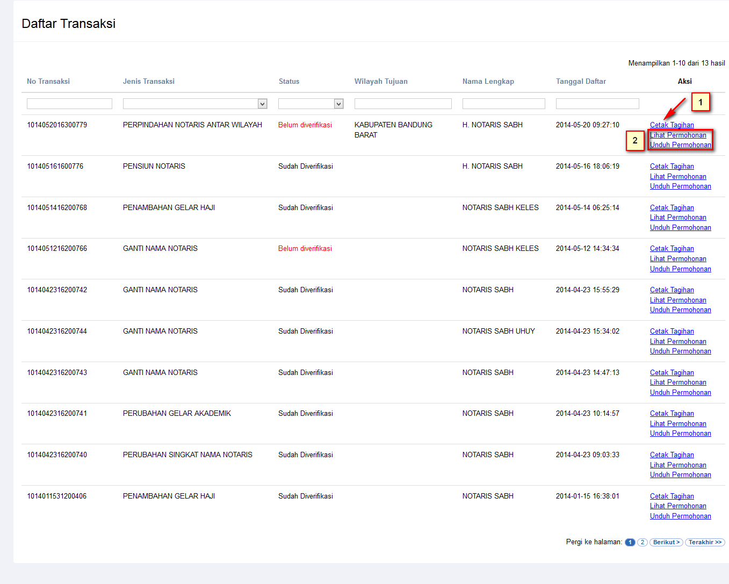The width and height of the screenshot is (729, 584).
Task: Sort table by Status header
Action: [x=289, y=82]
